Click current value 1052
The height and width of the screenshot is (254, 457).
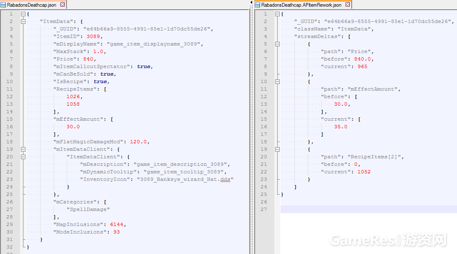[x=364, y=172]
